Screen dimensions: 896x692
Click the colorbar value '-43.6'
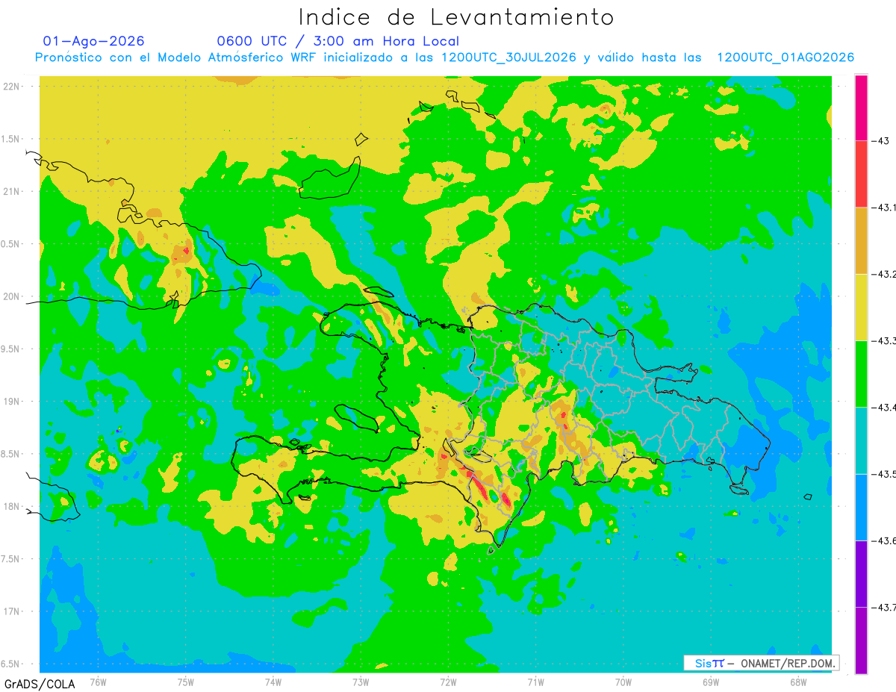tap(883, 540)
